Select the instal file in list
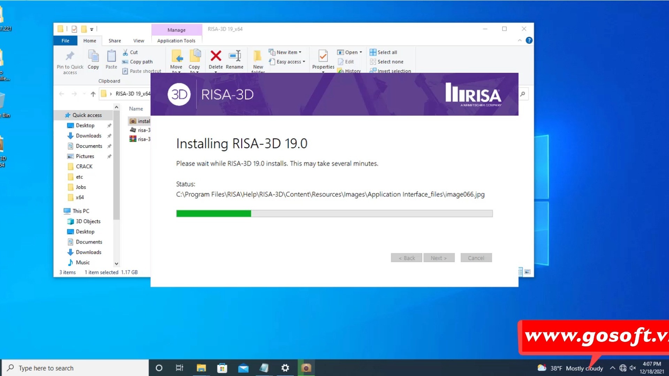 pyautogui.click(x=140, y=121)
